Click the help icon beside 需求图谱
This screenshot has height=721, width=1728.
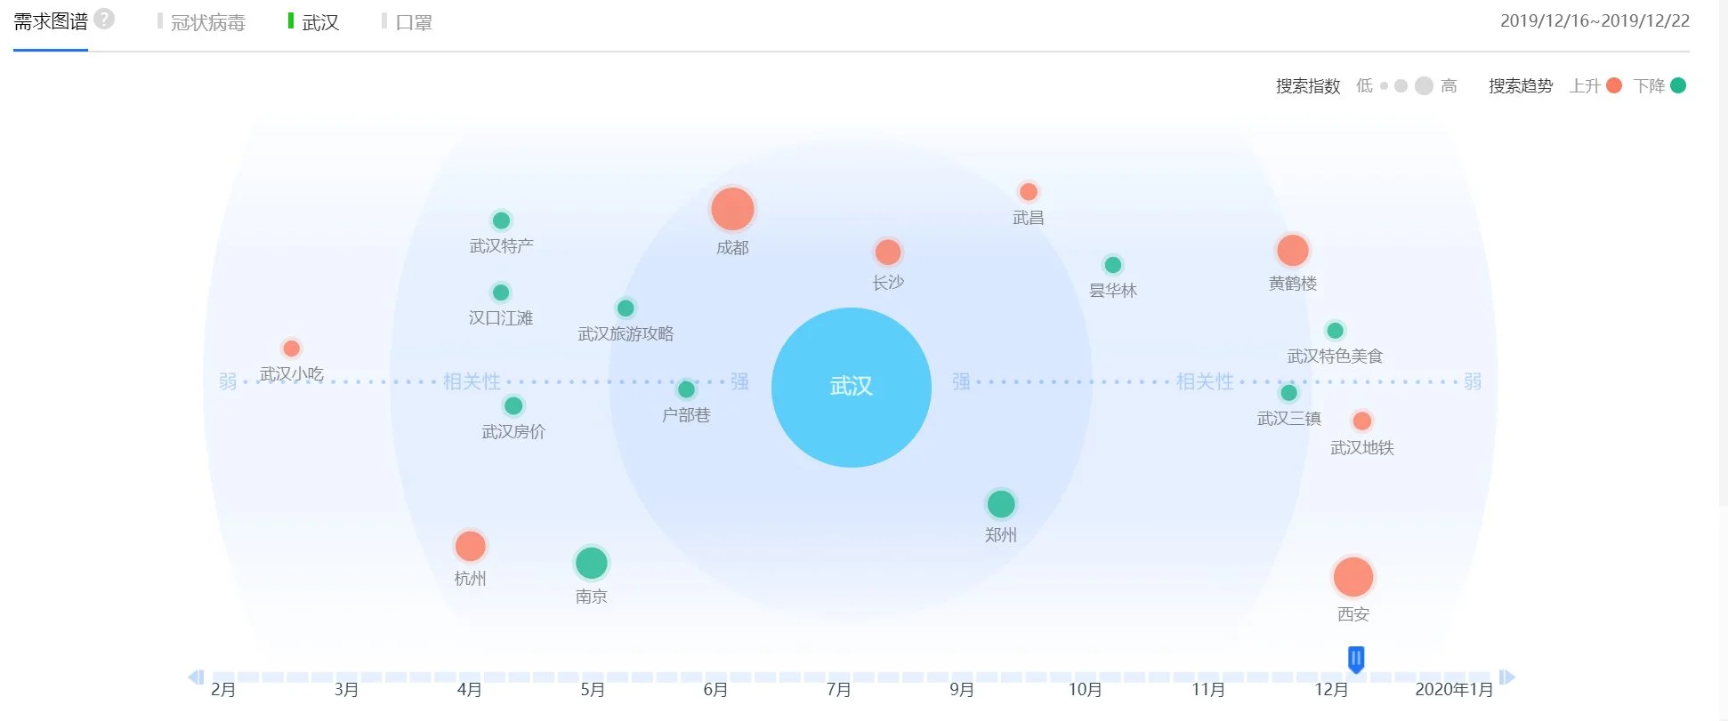(x=104, y=19)
